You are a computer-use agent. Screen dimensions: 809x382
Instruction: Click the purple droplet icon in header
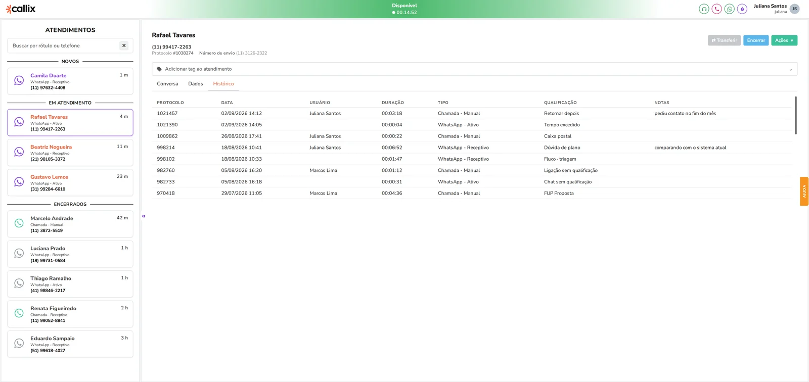[x=742, y=9]
